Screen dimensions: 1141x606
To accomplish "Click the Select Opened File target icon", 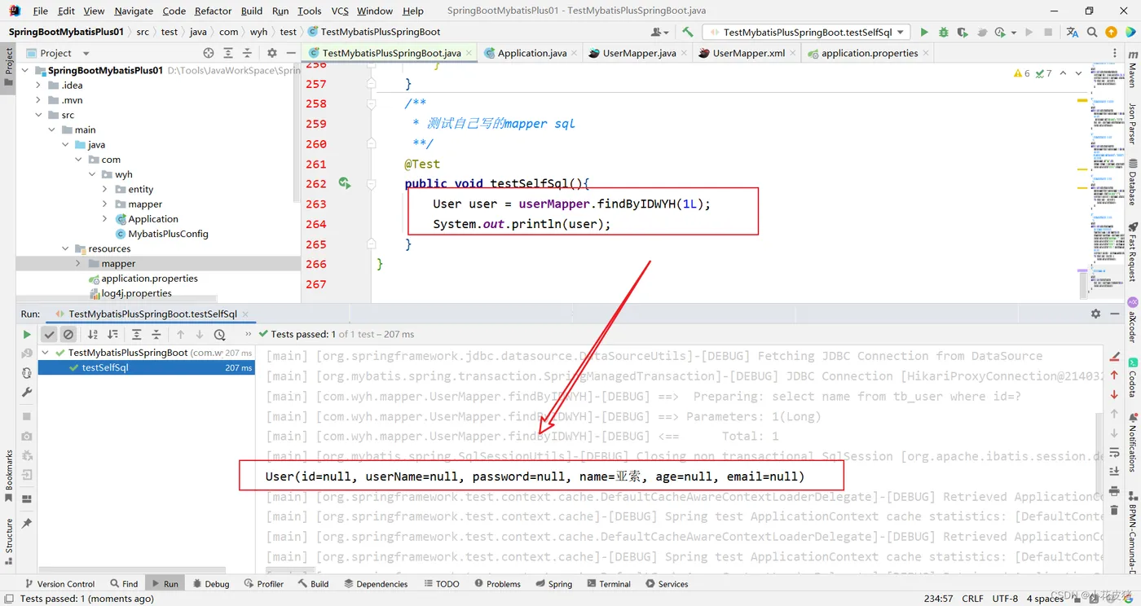I will tap(208, 53).
